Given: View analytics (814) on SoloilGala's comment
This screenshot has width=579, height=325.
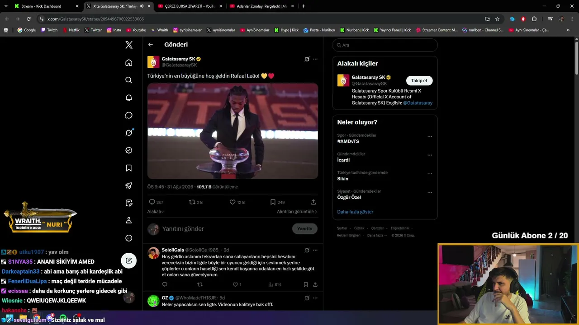Looking at the screenshot, I should (275, 284).
